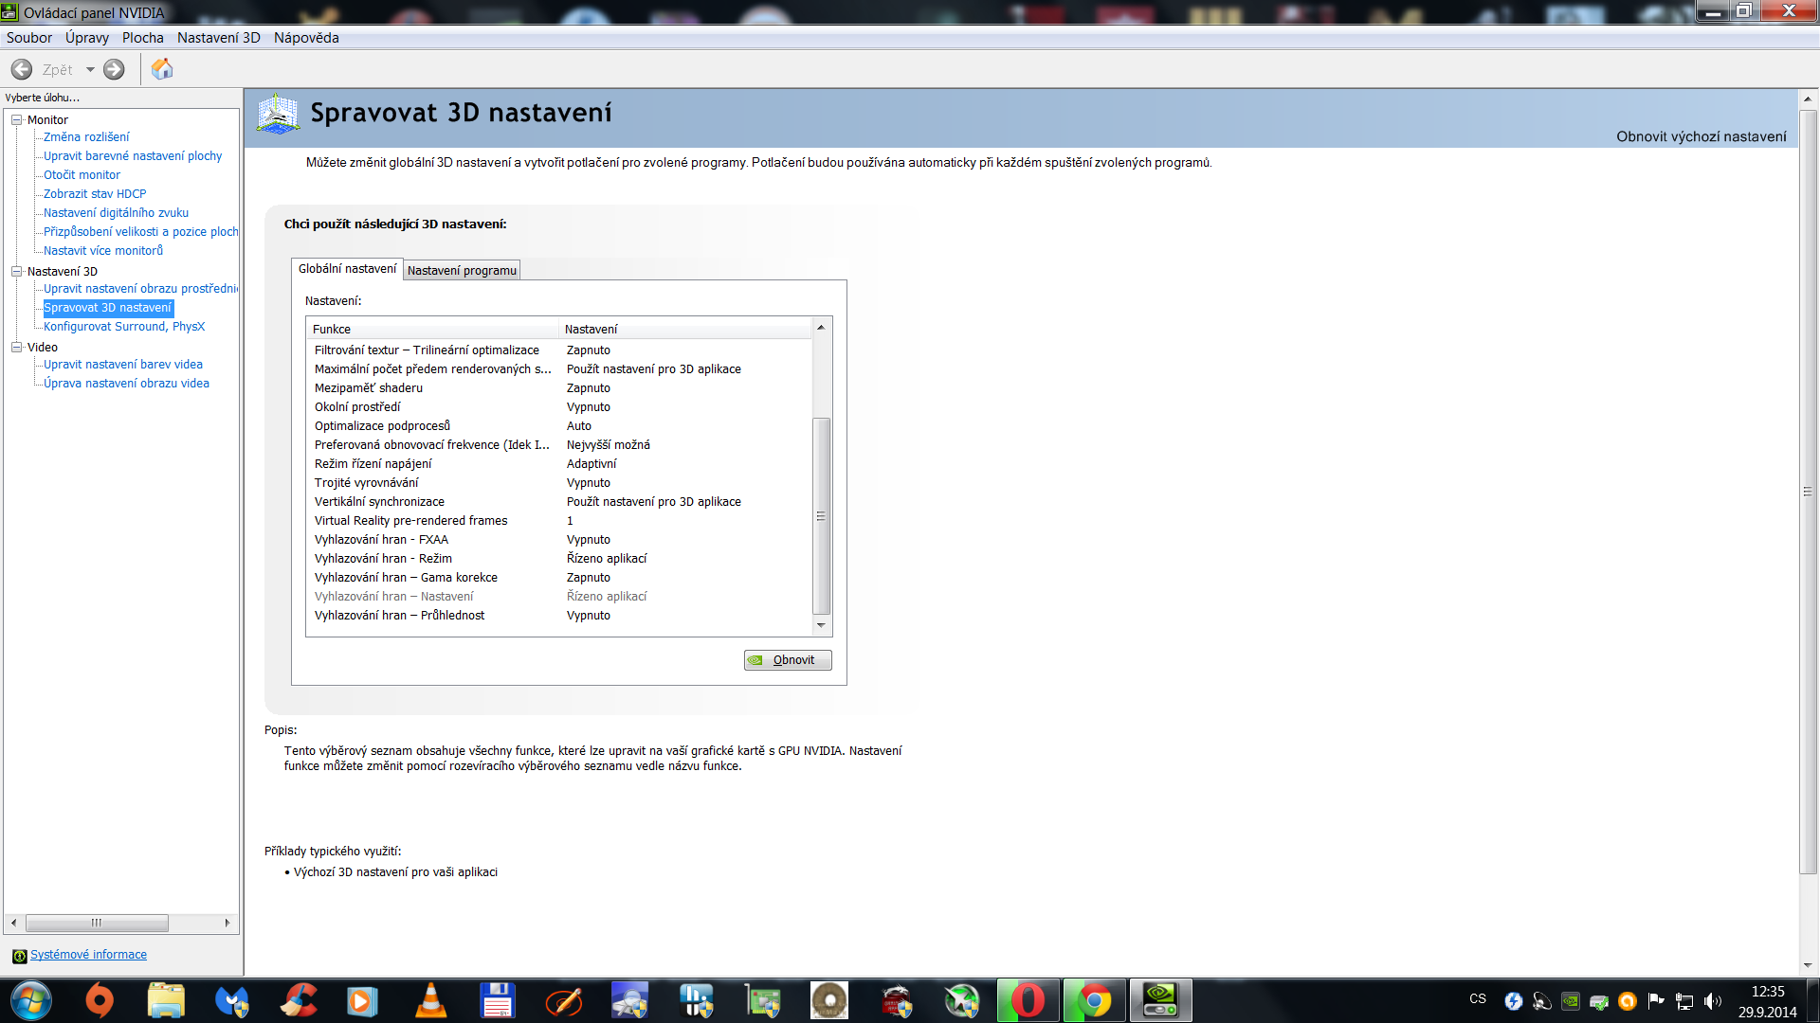The width and height of the screenshot is (1820, 1023).
Task: Open the Nápověda menu
Action: pyautogui.click(x=306, y=38)
